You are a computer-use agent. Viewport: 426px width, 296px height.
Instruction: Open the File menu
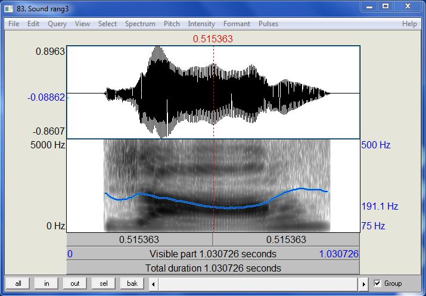14,24
